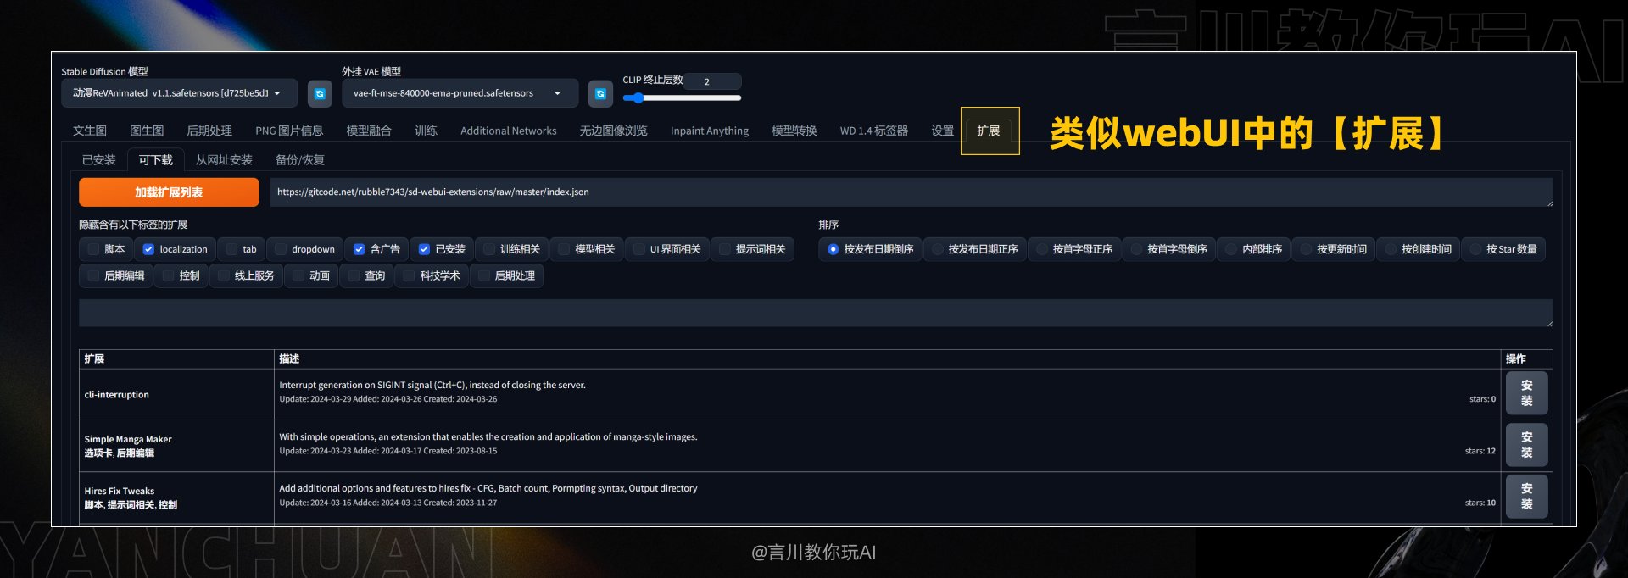Select the 扩展 tab
The image size is (1628, 578).
tap(989, 131)
